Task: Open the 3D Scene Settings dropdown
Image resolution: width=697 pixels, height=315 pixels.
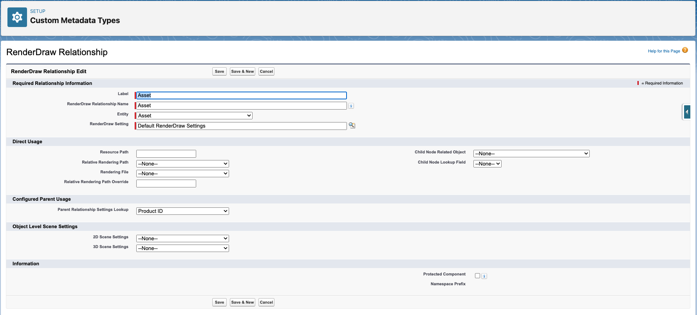Action: 182,248
